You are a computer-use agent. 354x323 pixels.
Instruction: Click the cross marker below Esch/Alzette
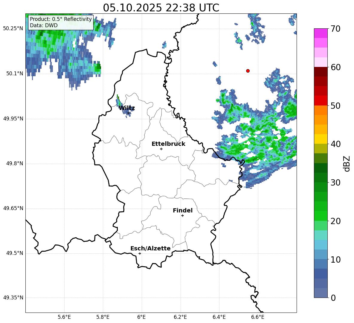tap(140, 253)
